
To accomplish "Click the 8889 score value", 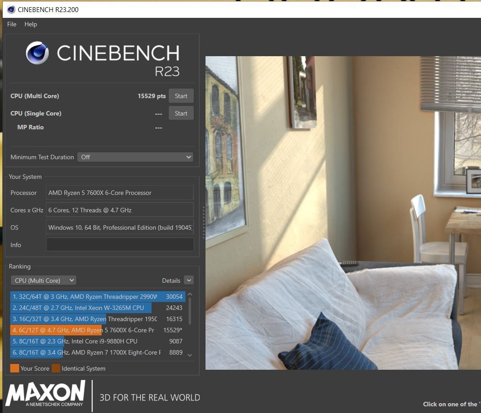I will (x=176, y=352).
